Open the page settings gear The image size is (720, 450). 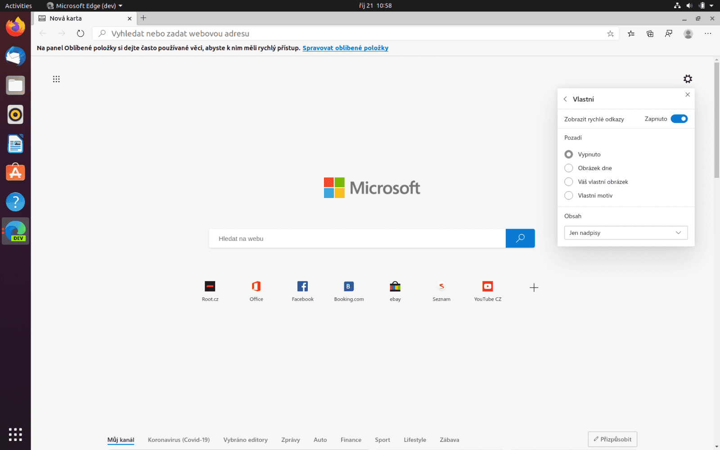pos(688,79)
